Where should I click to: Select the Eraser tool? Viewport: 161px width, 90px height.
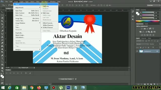click(2, 43)
